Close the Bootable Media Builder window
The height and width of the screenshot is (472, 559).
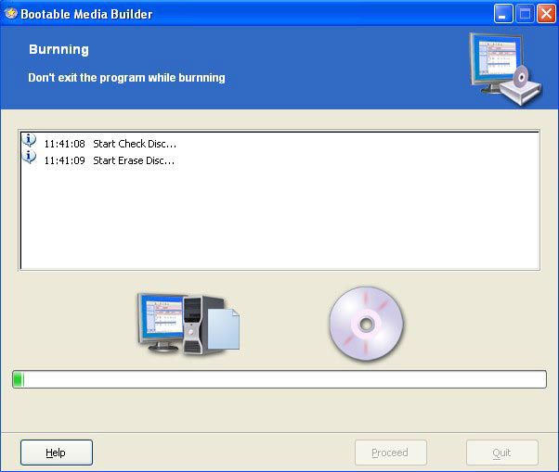(x=546, y=14)
